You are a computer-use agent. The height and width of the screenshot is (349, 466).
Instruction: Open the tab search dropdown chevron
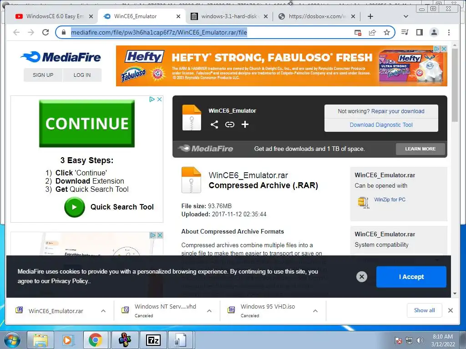(405, 16)
